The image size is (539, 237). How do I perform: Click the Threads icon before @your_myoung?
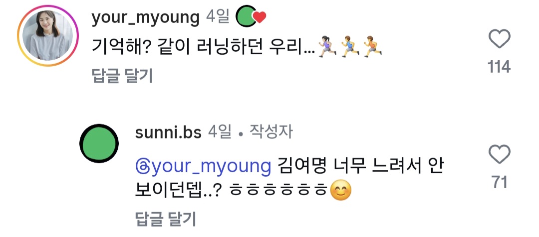[x=143, y=167]
